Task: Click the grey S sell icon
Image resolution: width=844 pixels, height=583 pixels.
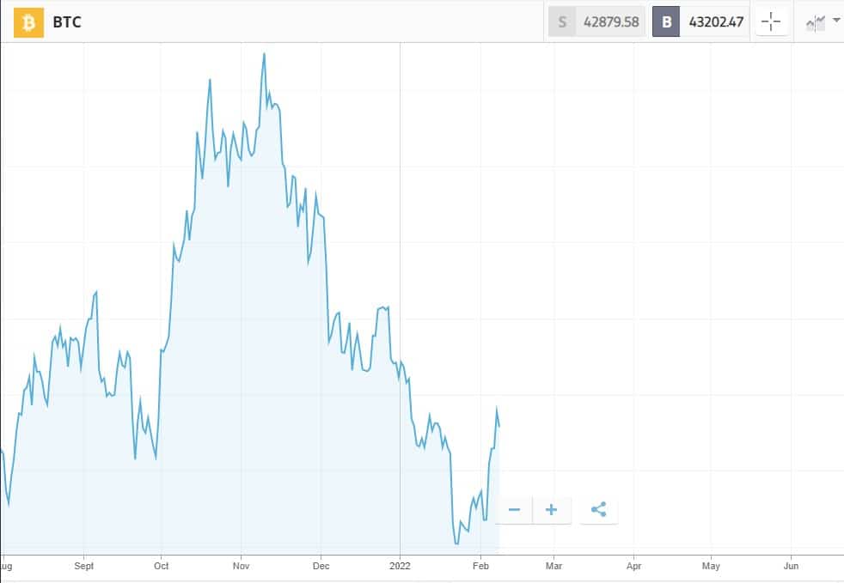Action: 562,22
